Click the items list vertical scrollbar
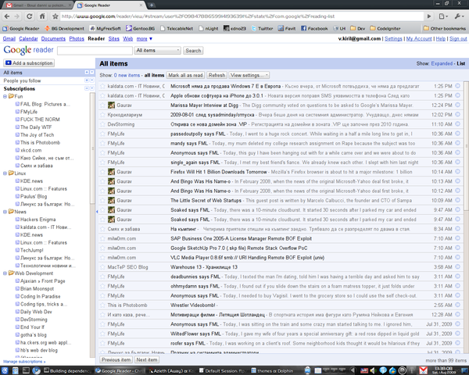 coord(466,145)
